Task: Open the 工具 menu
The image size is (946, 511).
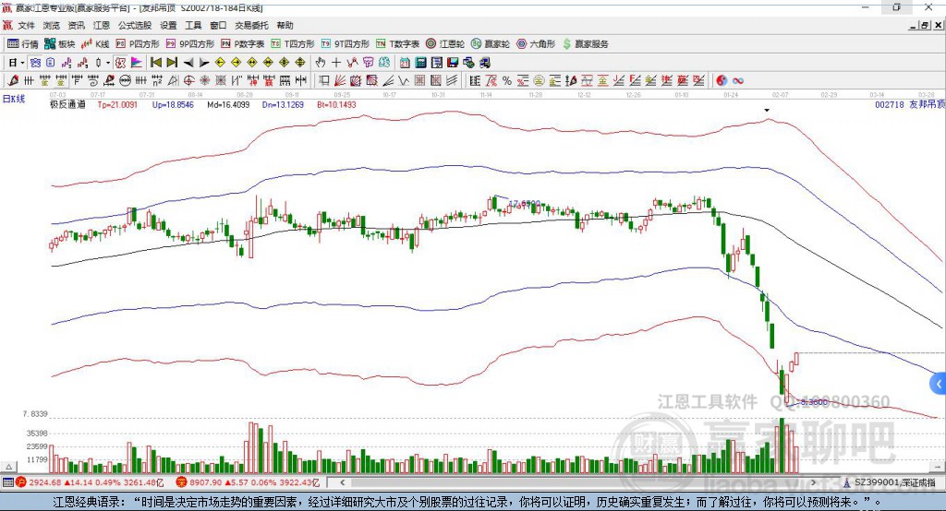Action: point(193,25)
